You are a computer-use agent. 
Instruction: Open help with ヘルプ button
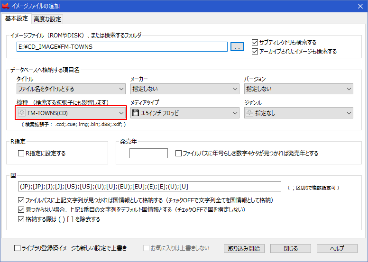337,248
